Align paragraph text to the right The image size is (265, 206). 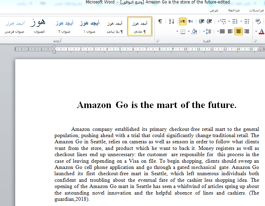(247, 32)
